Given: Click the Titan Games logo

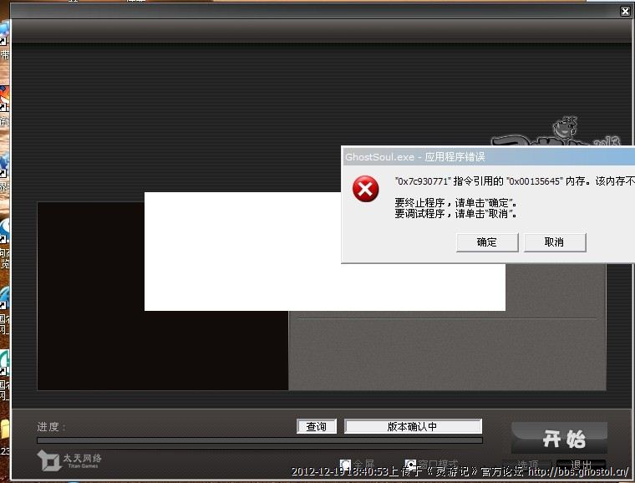Looking at the screenshot, I should click(70, 460).
